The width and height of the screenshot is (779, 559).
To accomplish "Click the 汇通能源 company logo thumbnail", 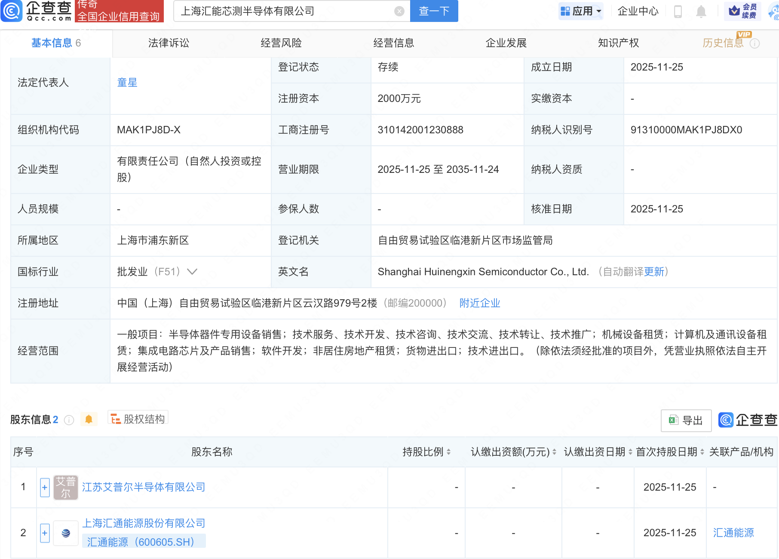I will 65,533.
